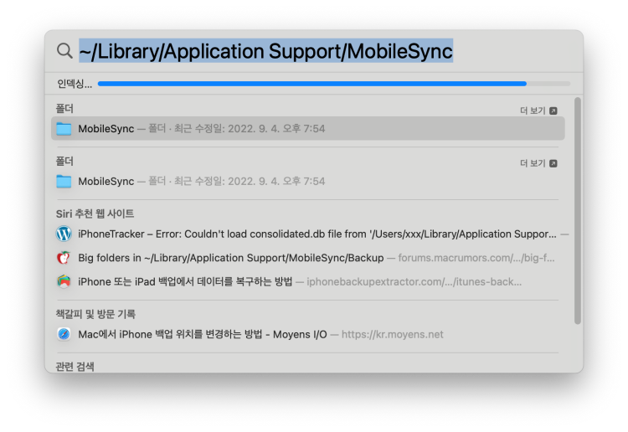Click 더 보기 in the second 폴더 section
628x432 pixels.
pyautogui.click(x=533, y=163)
